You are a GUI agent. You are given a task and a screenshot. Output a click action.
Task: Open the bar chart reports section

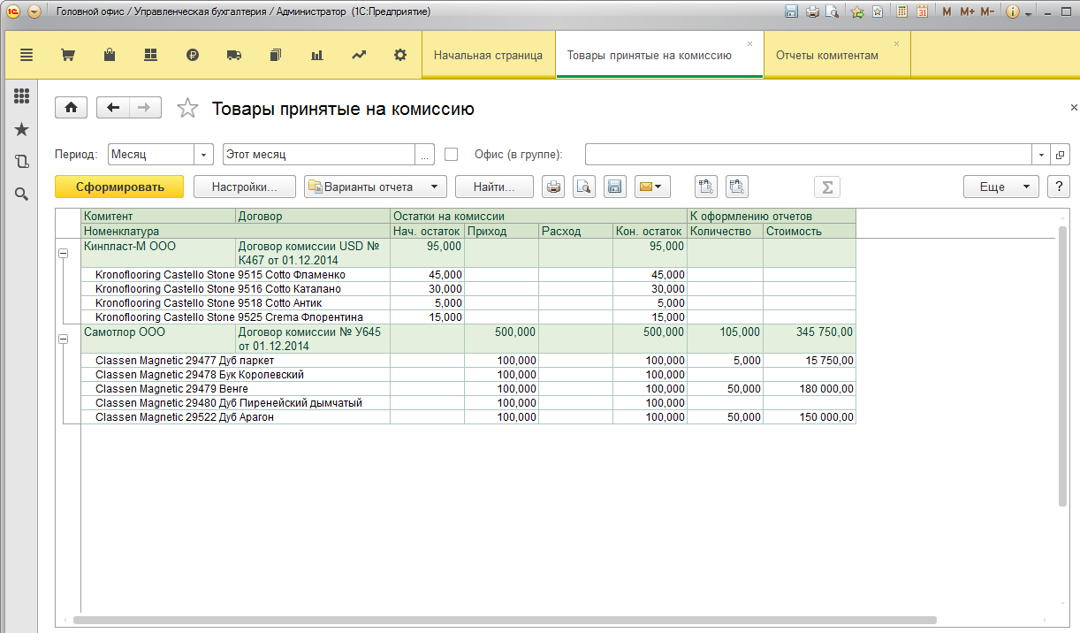point(317,55)
